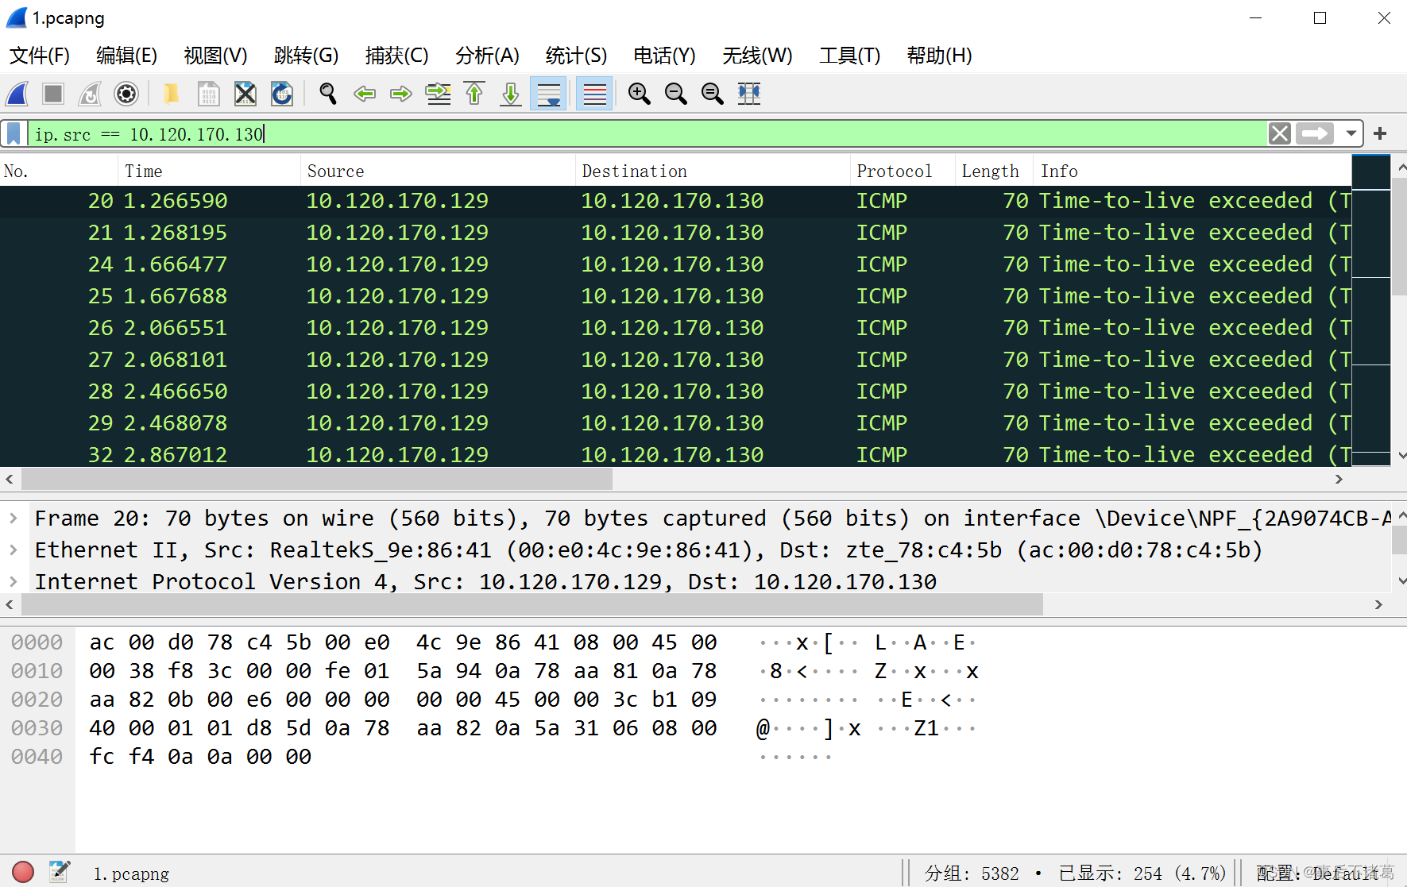Screen dimensions: 1407x887
Task: Open the 统计(S) menu
Action: (576, 56)
